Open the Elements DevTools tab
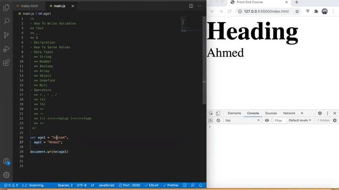339x190 pixels. (234, 113)
